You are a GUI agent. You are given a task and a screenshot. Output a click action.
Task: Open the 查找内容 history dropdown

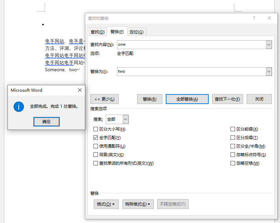coord(268,44)
